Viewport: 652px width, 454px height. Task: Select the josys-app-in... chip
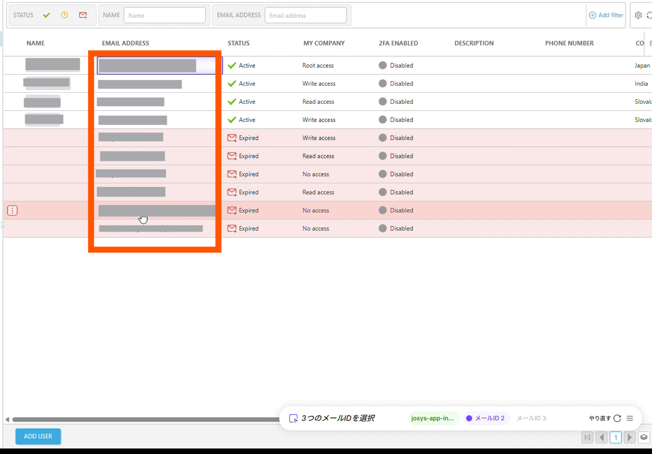(x=433, y=418)
